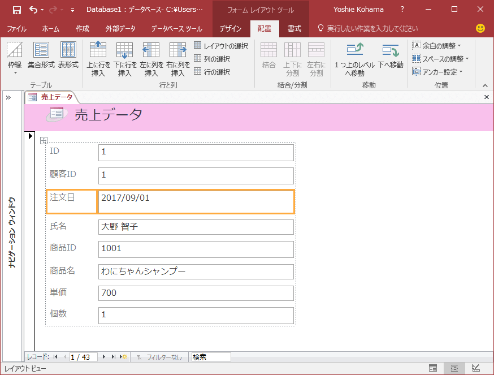Screen dimensions: 494x375
Task: Click the ID field value box
Action: pyautogui.click(x=196, y=152)
